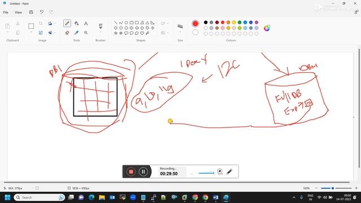Select the Eraser tool
Image resolution: width=361 pixels, height=203 pixels.
67,33
